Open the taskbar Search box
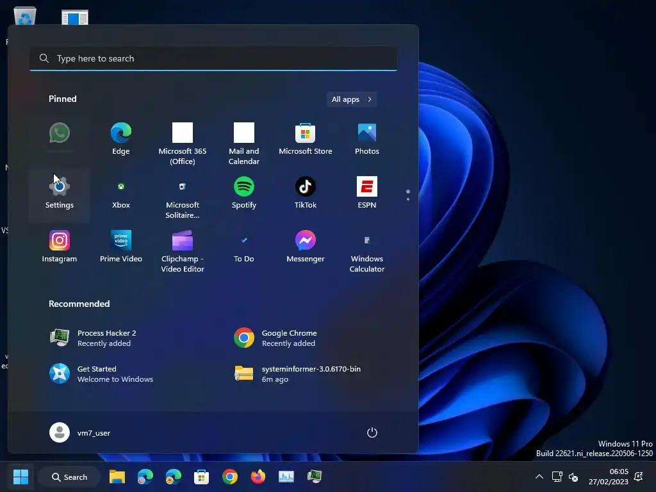The height and width of the screenshot is (492, 656). click(69, 477)
